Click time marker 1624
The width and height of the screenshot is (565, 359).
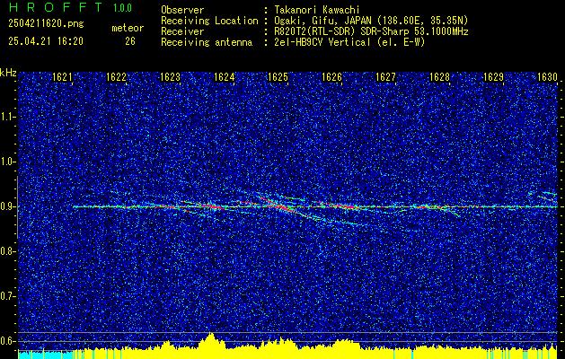(x=225, y=77)
